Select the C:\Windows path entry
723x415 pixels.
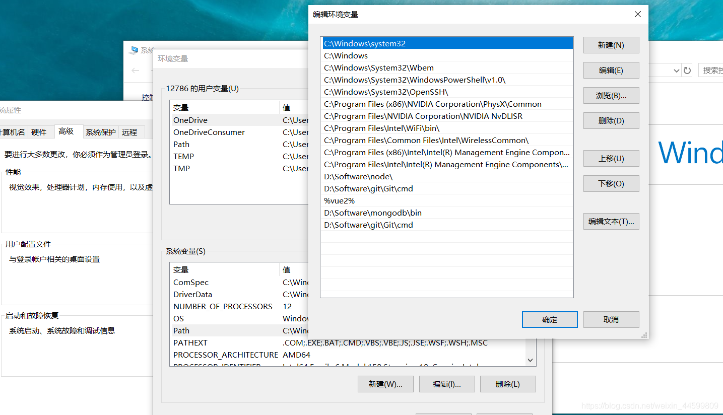coord(447,55)
